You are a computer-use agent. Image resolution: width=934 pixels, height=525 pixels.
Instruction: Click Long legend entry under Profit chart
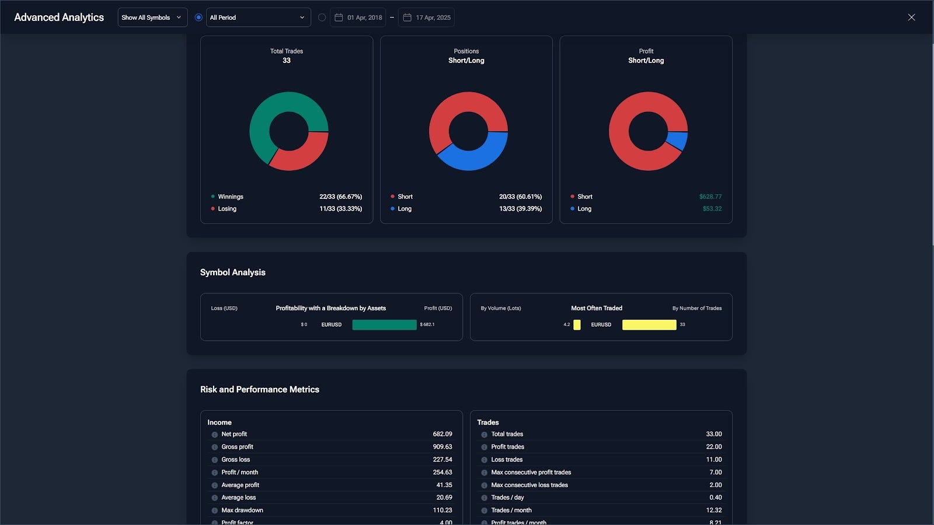pyautogui.click(x=584, y=209)
